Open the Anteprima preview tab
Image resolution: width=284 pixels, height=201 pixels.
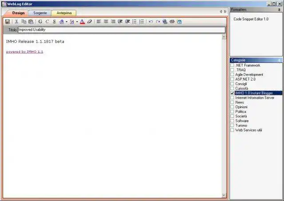coord(64,13)
